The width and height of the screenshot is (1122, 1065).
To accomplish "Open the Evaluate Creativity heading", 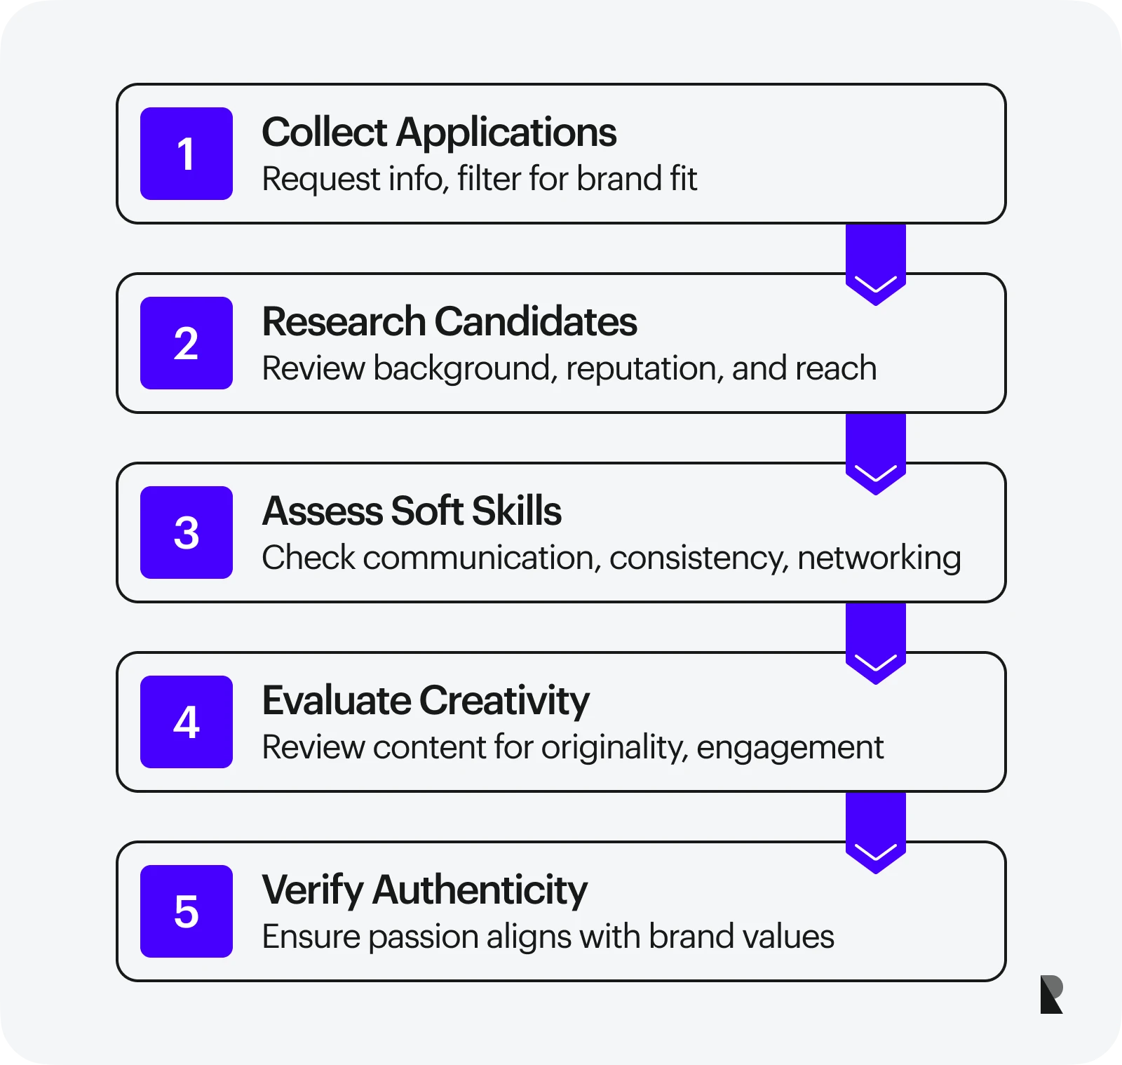I will point(426,701).
